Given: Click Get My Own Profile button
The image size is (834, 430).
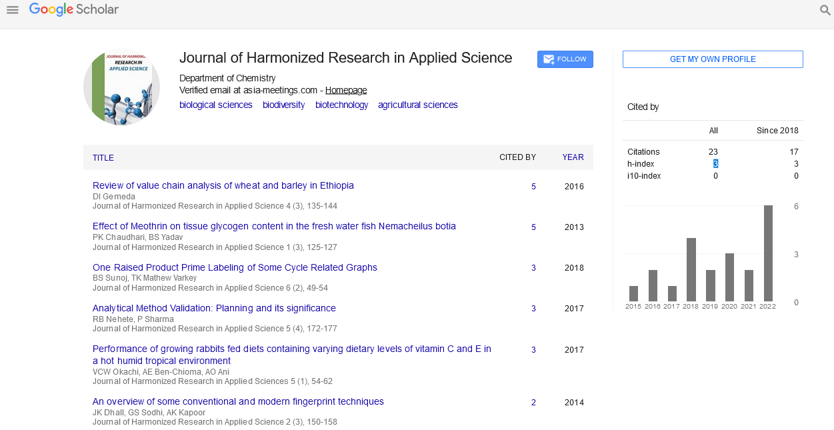Looking at the screenshot, I should click(712, 59).
